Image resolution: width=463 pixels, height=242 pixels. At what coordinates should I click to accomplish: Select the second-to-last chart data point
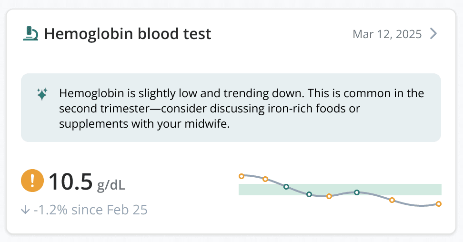[x=392, y=200]
